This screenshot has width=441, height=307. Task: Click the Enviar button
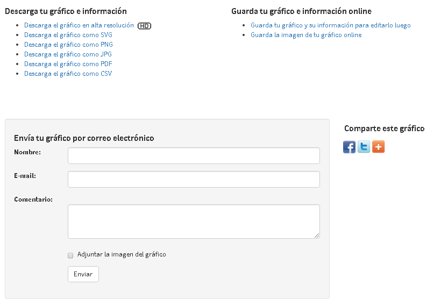tap(83, 274)
